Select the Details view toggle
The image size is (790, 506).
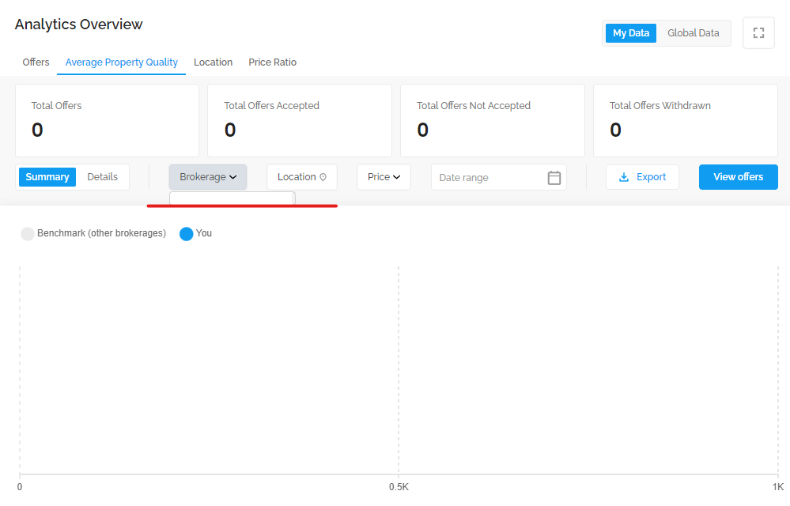(x=102, y=177)
